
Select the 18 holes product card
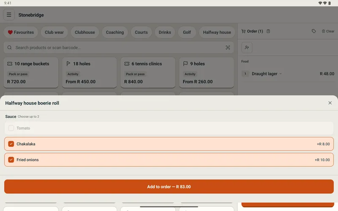(90, 72)
